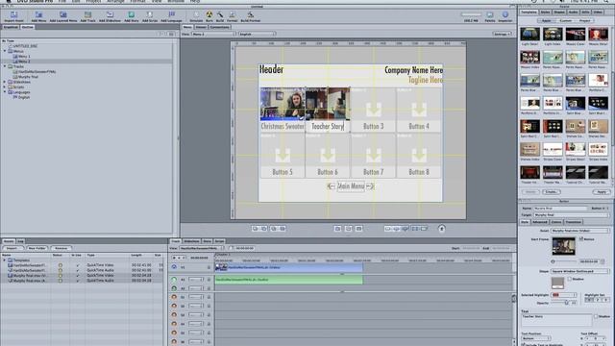The image size is (615, 346).
Task: Click the Add Language toolbar icon
Action: [x=171, y=15]
